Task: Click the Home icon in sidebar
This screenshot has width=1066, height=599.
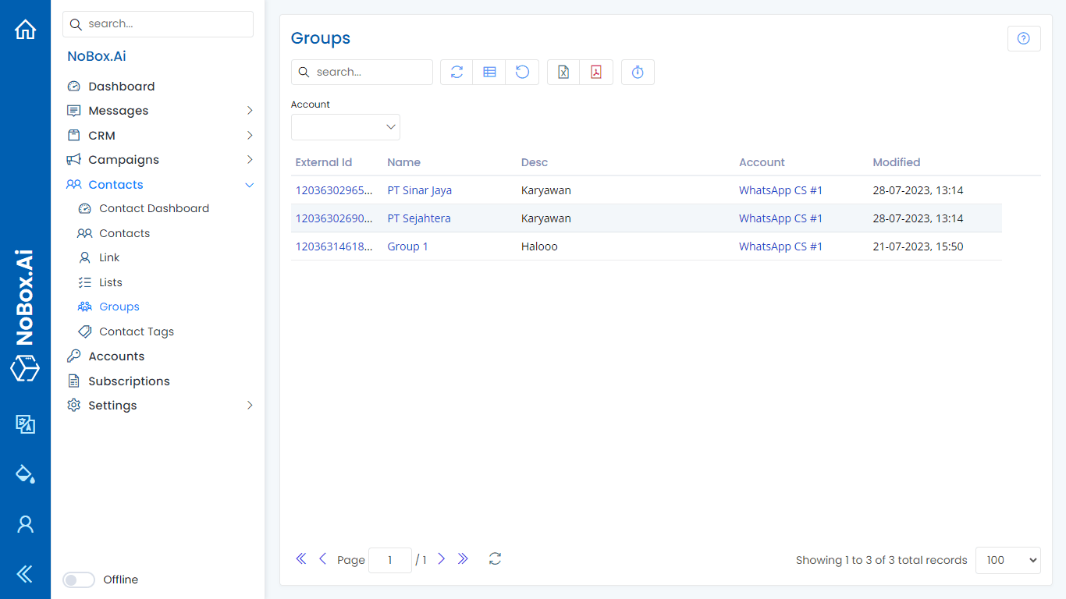Action: [25, 29]
